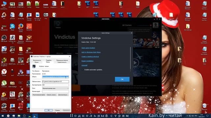Switch to the Безопасность tab in properties
The width and height of the screenshot is (211, 118).
pyautogui.click(x=37, y=60)
